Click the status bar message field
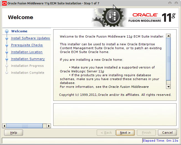 (72, 141)
